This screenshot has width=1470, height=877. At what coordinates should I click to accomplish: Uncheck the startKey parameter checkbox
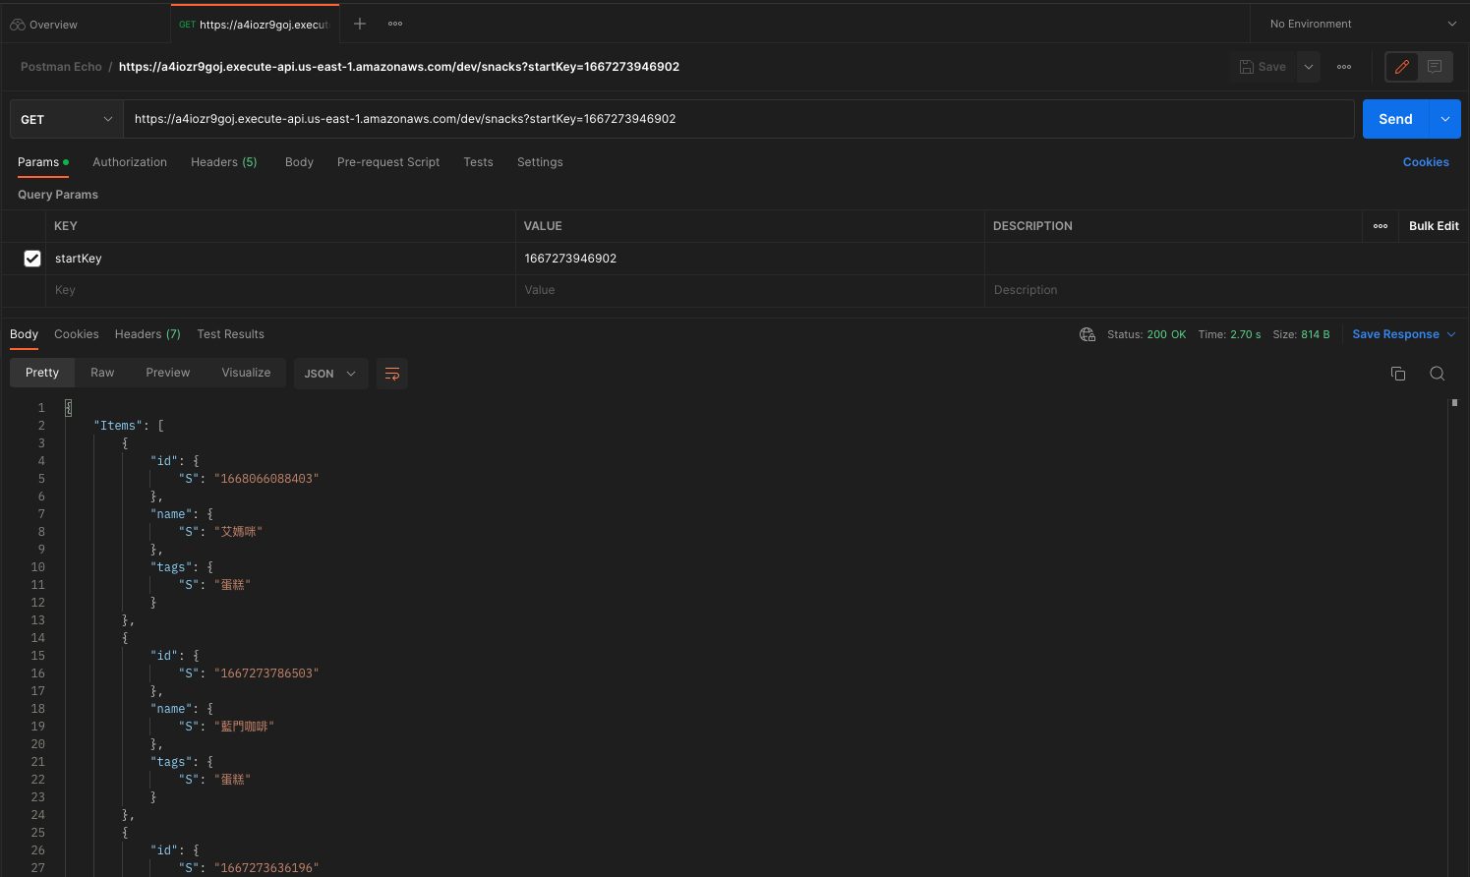32,259
